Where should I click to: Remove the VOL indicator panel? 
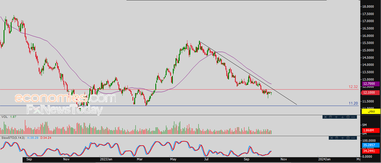(x=325, y=117)
